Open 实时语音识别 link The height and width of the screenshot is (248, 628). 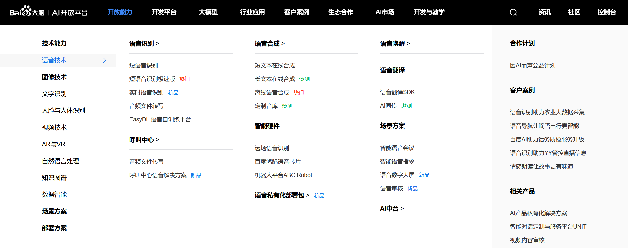[x=146, y=93]
